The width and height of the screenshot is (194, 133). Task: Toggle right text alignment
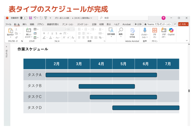(x=88, y=37)
